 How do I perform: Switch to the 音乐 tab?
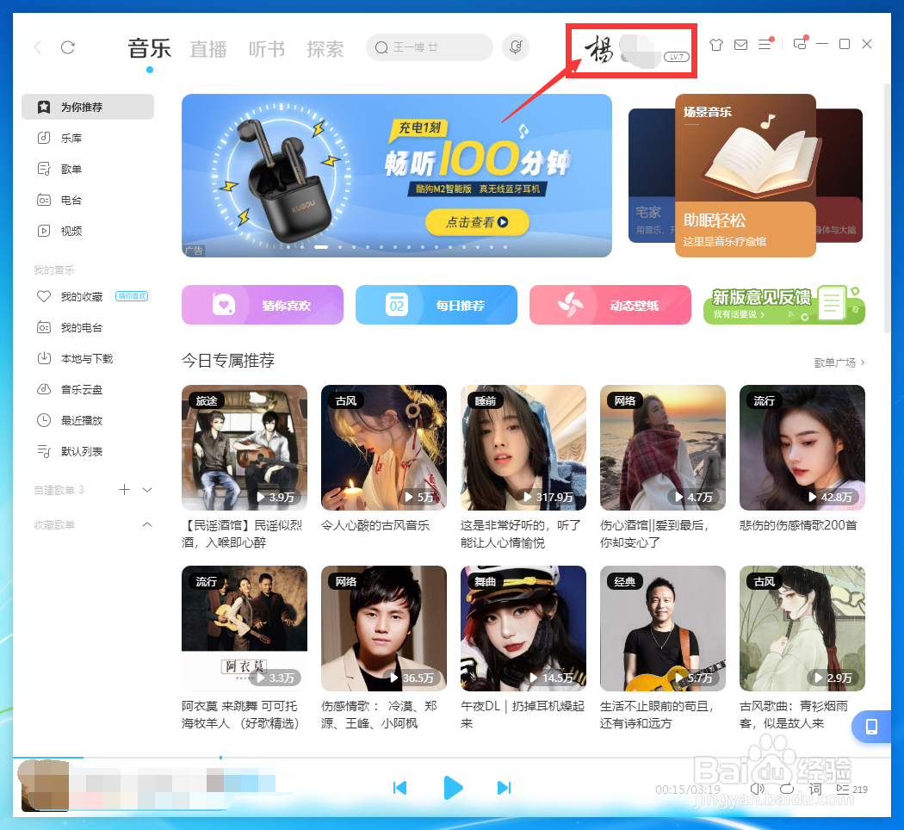[149, 48]
